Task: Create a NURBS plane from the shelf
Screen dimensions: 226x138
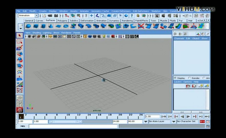Action: tap(58, 26)
